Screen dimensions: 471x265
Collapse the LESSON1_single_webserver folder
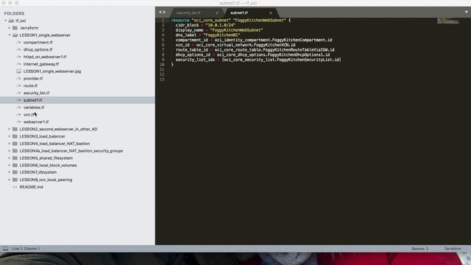pos(10,35)
